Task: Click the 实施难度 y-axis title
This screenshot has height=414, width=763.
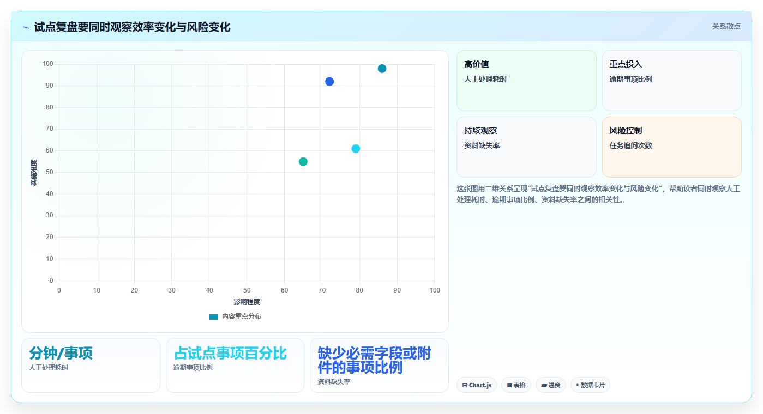Action: tap(34, 172)
